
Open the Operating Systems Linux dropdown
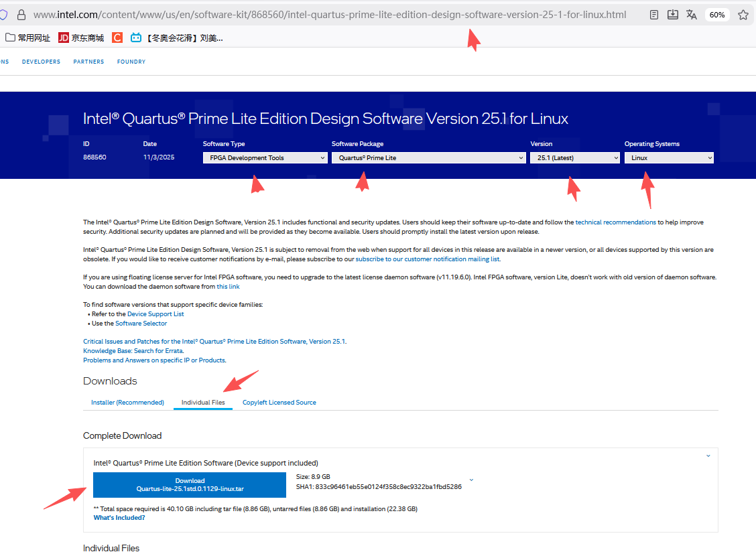click(x=669, y=158)
